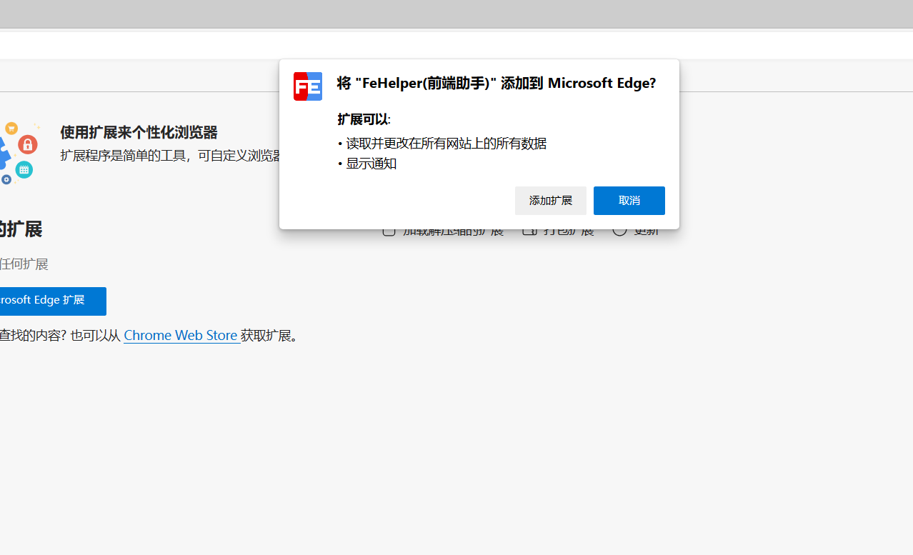Open the Chrome Web Store link

(x=181, y=335)
